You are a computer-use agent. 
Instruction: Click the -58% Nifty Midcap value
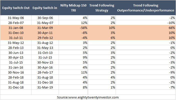[82, 28]
